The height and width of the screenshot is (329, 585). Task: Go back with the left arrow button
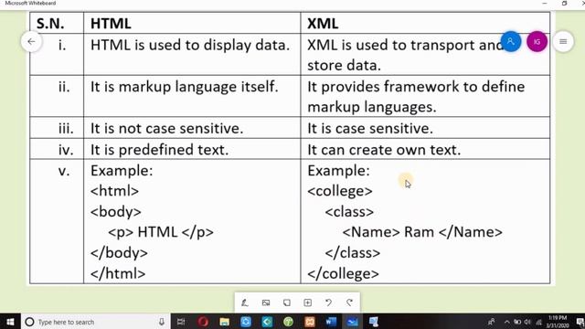tap(31, 41)
